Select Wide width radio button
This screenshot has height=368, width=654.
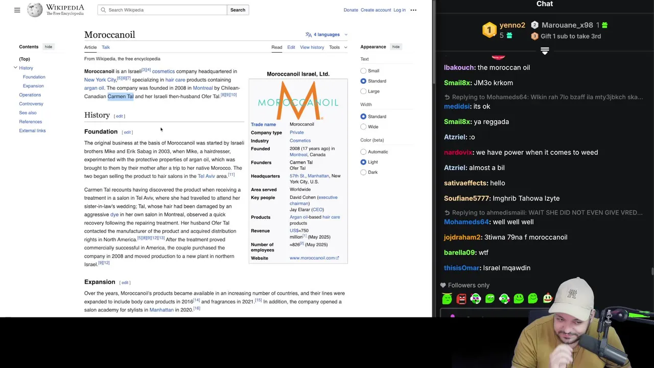point(363,127)
